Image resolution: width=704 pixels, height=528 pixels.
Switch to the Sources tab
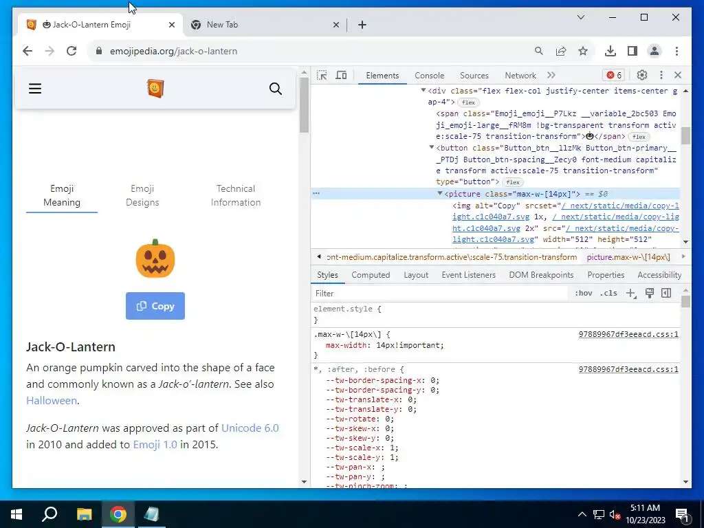[x=474, y=76]
